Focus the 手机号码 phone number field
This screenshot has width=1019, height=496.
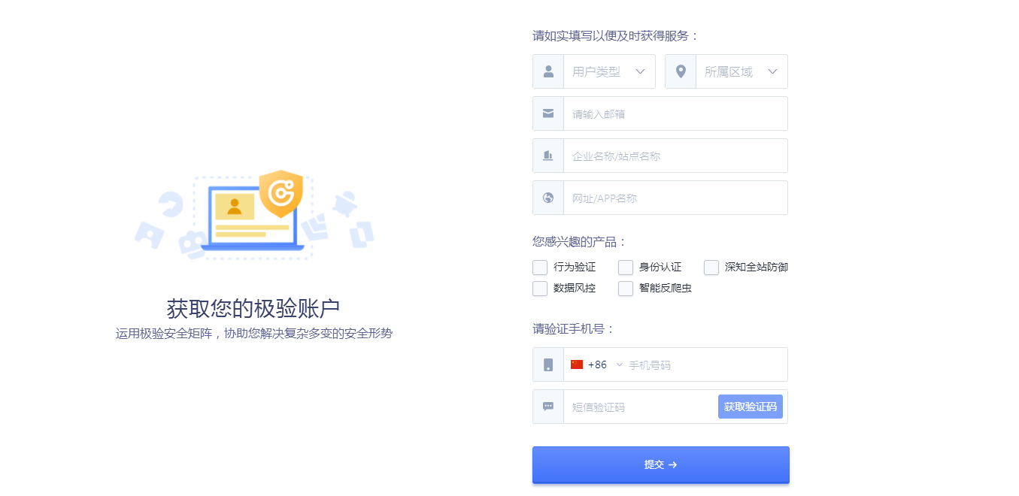707,364
